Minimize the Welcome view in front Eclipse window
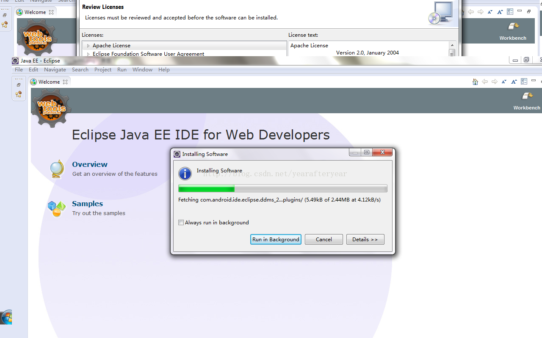Image resolution: width=542 pixels, height=338 pixels. (x=533, y=81)
